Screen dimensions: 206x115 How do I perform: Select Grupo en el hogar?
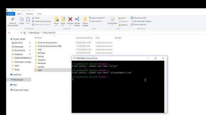[x=21, y=90]
